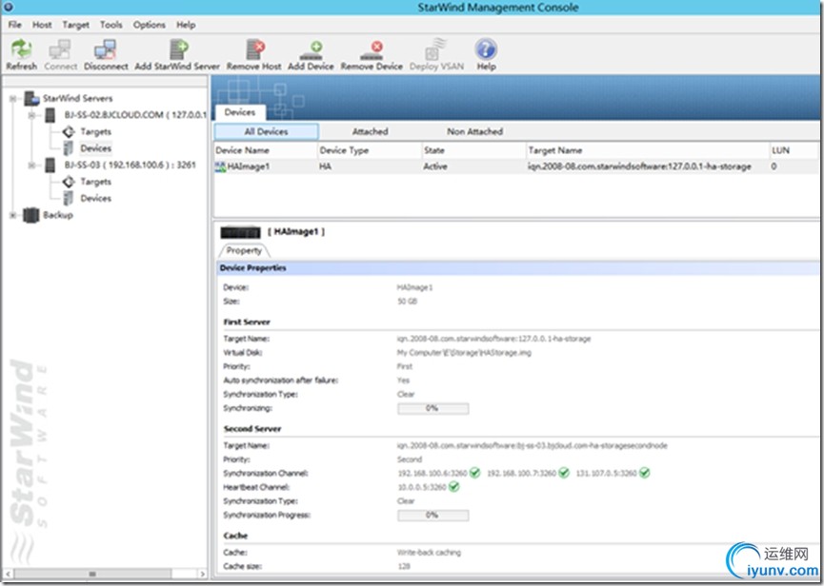
Task: Click the "10.0.0.5:3260" heartbeat channel address
Action: point(421,487)
